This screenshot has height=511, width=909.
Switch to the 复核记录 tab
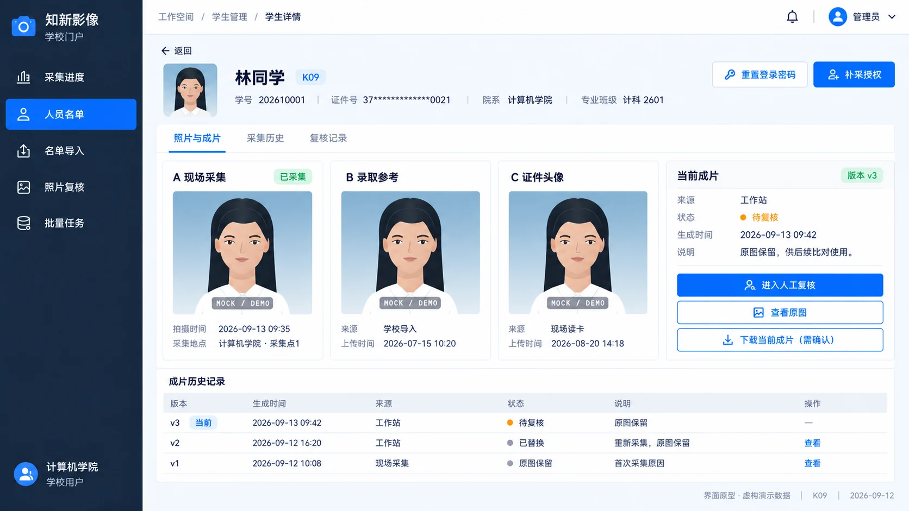pos(328,138)
